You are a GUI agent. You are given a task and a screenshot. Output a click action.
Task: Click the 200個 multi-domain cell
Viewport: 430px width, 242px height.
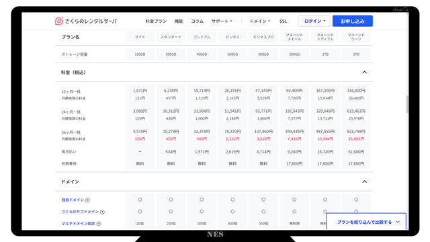tap(171, 224)
